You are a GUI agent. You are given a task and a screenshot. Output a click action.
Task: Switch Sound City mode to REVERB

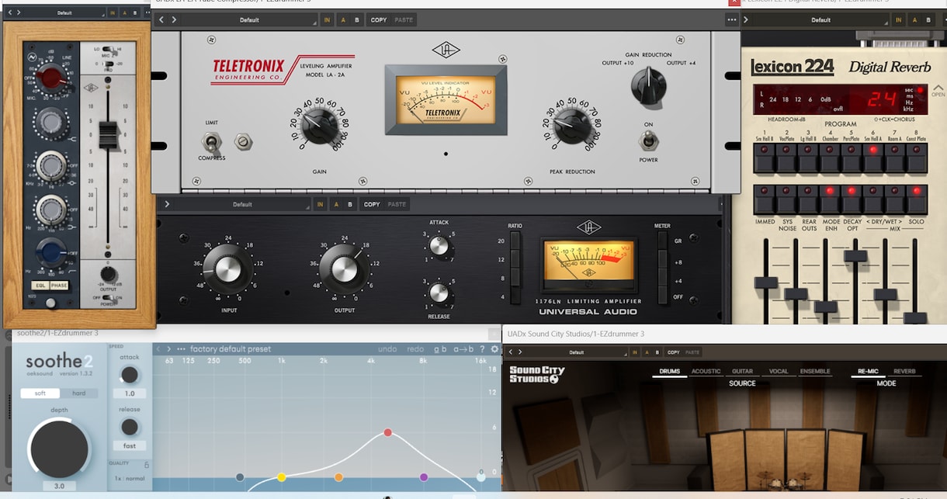pos(905,372)
